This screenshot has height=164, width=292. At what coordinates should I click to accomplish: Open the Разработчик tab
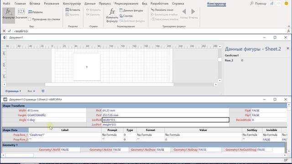tap(159, 4)
